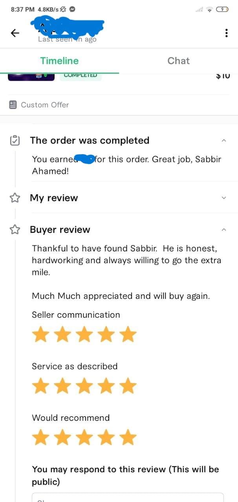Switch to the Timeline tab
This screenshot has width=238, height=502.
pos(59,61)
